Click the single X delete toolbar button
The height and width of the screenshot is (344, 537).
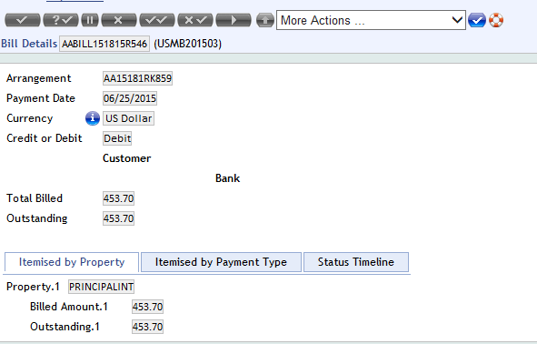click(119, 20)
